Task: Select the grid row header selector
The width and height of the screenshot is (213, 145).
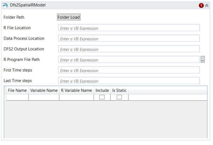Action: pos(5,97)
